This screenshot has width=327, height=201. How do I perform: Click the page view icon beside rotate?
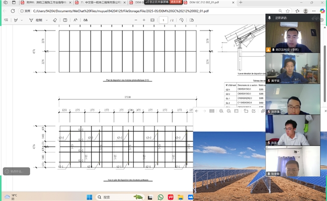(192, 20)
